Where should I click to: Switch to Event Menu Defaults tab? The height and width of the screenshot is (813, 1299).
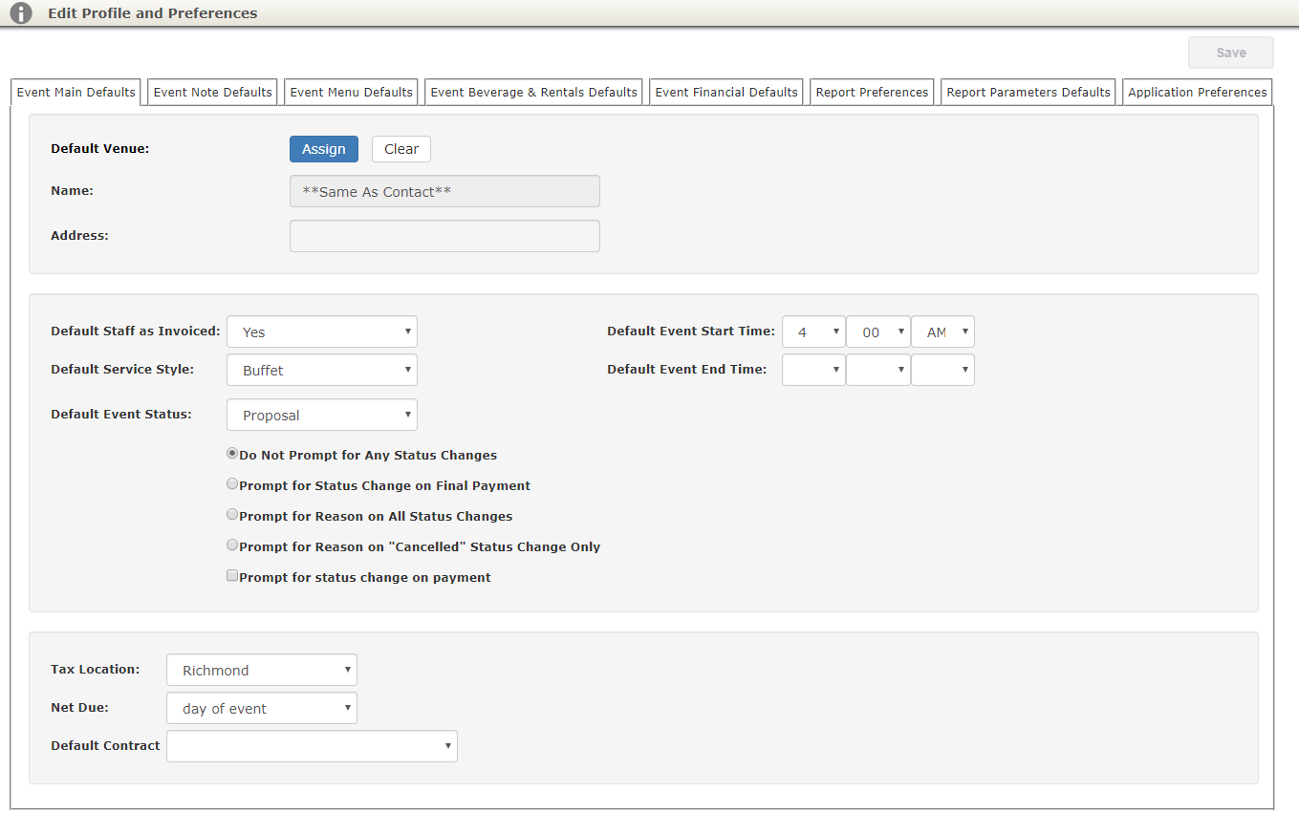(x=352, y=92)
